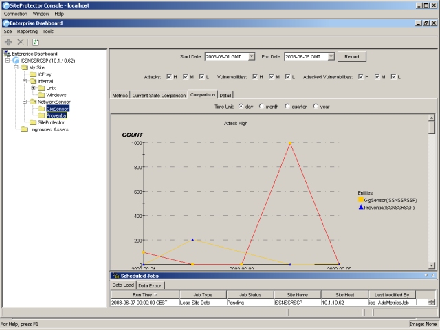Switch to the Detail tab
Image resolution: width=440 pixels, height=330 pixels.
(225, 95)
